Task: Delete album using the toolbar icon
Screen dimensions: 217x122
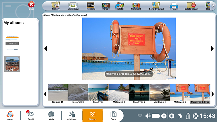Action: [x=191, y=6]
